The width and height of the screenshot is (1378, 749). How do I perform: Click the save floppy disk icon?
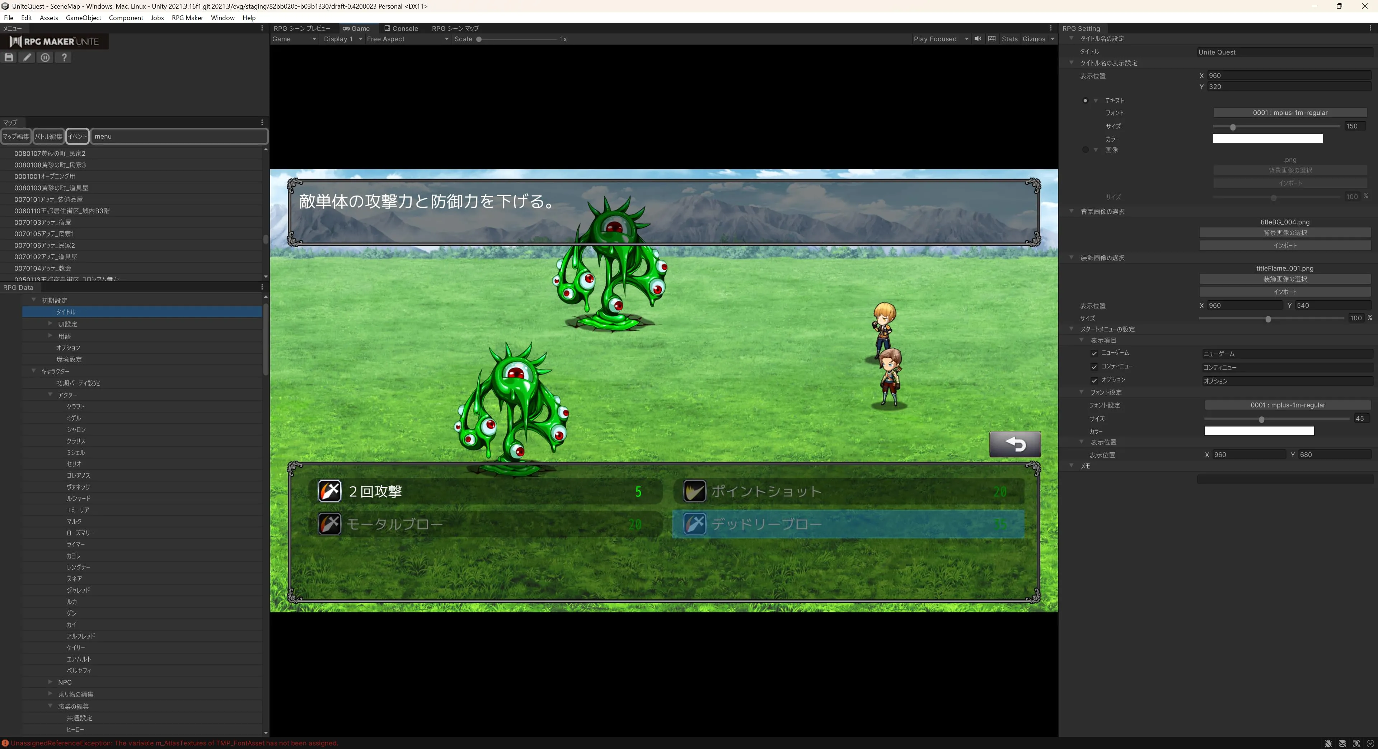[x=9, y=58]
